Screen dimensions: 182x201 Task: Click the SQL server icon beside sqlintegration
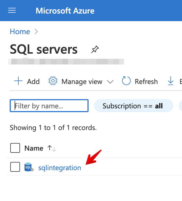(29, 167)
